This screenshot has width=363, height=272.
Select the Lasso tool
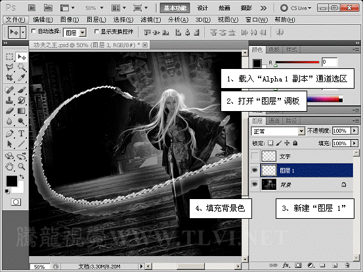point(9,67)
